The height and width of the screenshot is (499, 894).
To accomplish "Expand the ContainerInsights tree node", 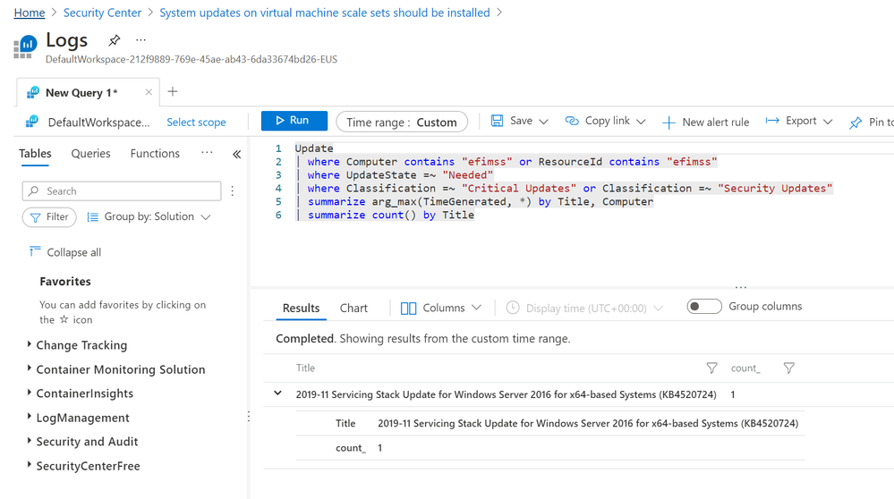I will click(29, 392).
